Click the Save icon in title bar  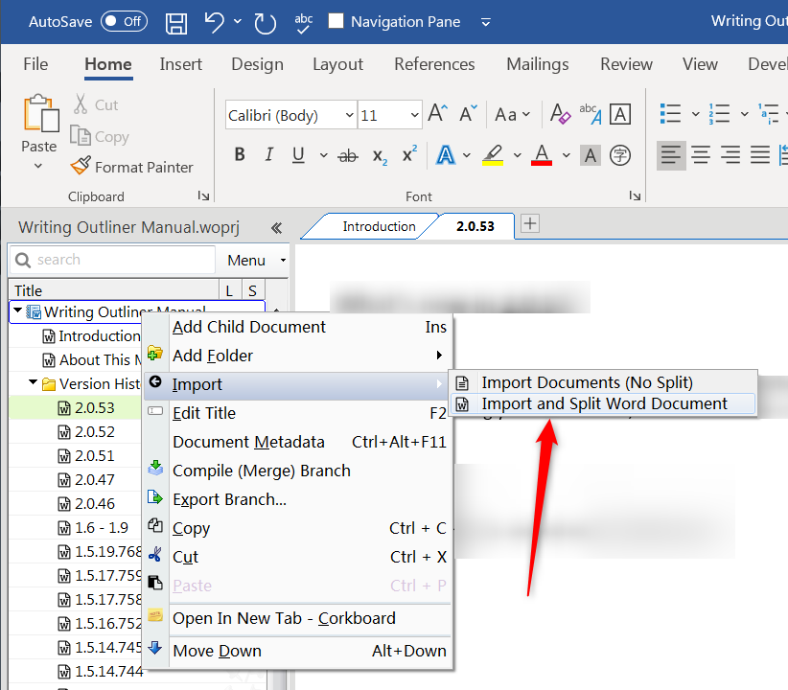176,23
